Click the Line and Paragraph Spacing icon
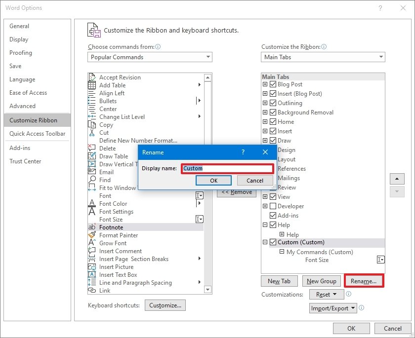This screenshot has width=415, height=338. [x=92, y=282]
